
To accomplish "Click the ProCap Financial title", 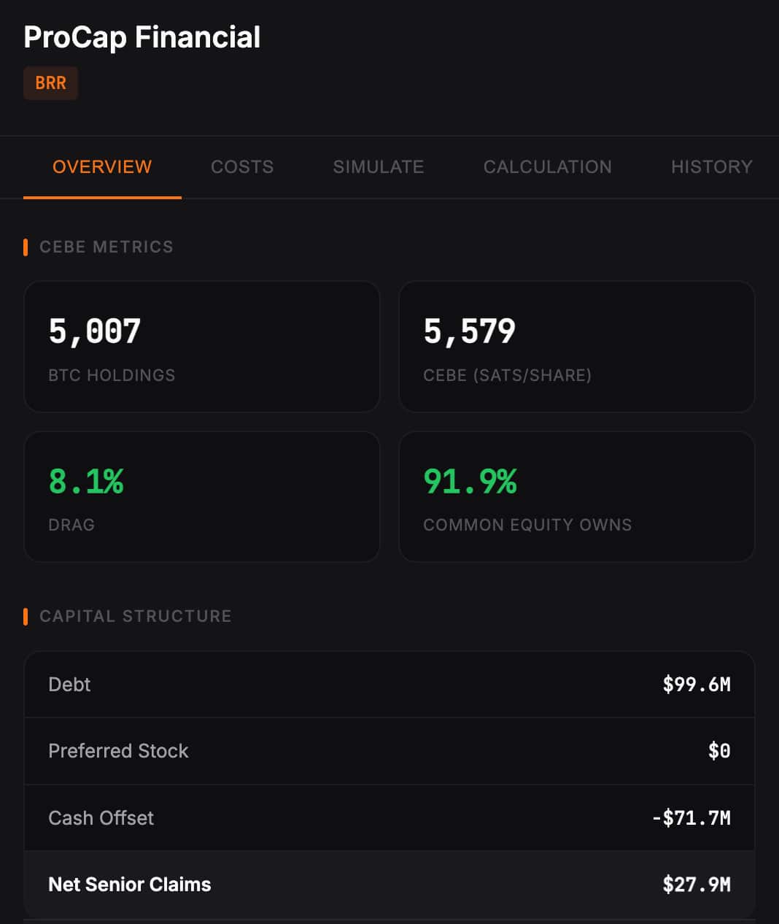I will [142, 37].
